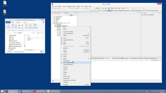Open the gitremote folder on the desktop
The width and height of the screenshot is (166, 93).
coord(5,3)
